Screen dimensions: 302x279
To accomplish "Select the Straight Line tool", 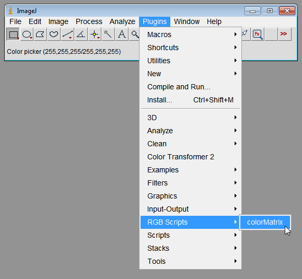I will 67,34.
